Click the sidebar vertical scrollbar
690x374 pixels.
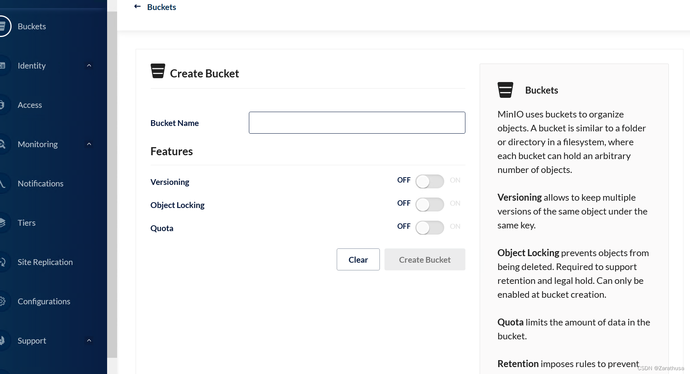pos(112,185)
